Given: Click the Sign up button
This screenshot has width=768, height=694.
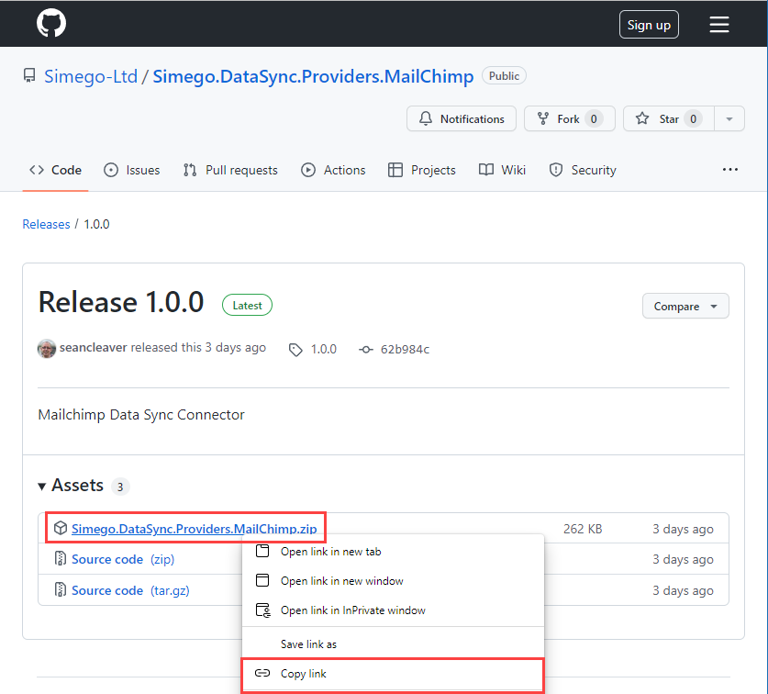Looking at the screenshot, I should click(649, 25).
